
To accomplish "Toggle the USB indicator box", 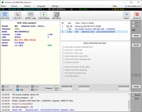I will tap(18, 90).
